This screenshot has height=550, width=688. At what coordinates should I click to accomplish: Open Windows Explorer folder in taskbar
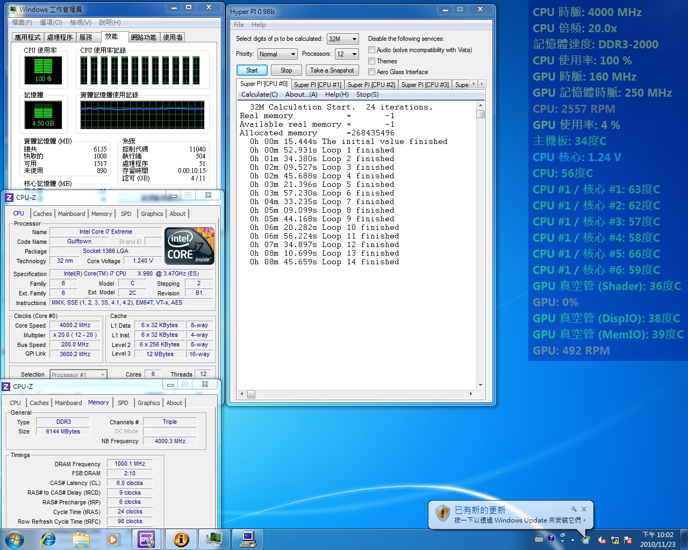[x=81, y=539]
